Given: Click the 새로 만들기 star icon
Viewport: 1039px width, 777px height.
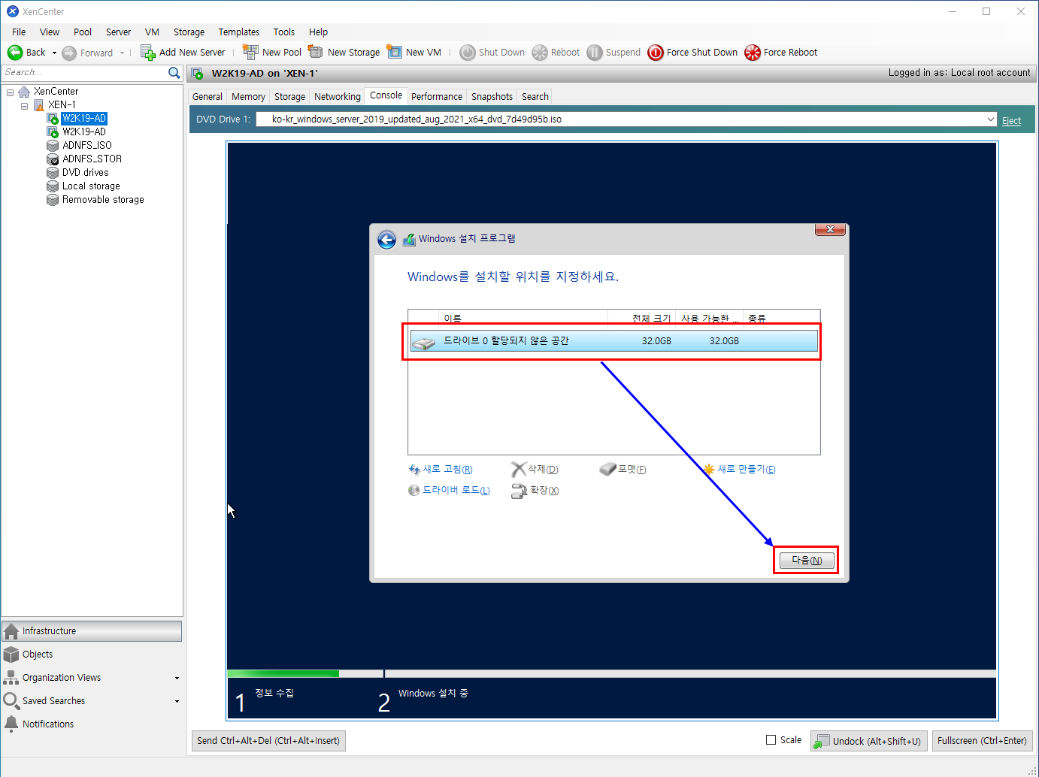Looking at the screenshot, I should [708, 469].
